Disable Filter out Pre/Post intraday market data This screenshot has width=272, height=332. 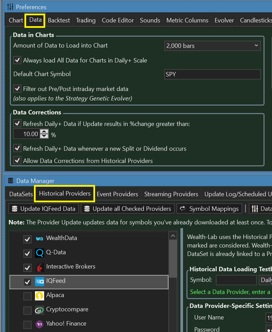point(17,89)
